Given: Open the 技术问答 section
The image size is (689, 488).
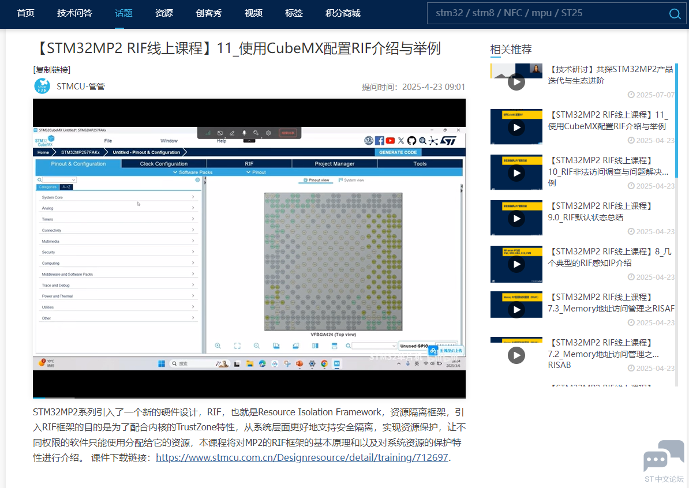Looking at the screenshot, I should click(x=74, y=13).
